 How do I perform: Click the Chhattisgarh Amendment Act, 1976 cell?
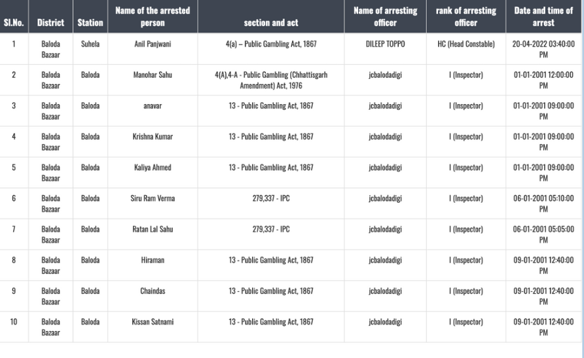pos(270,80)
